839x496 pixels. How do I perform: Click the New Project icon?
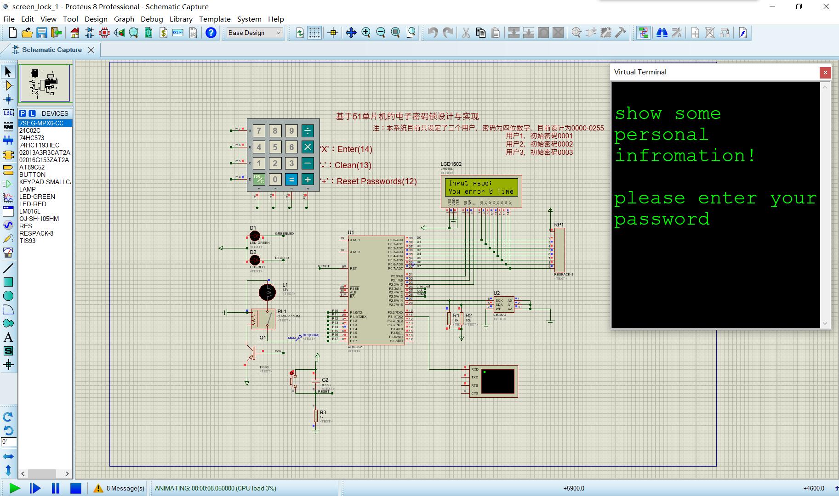[x=13, y=33]
